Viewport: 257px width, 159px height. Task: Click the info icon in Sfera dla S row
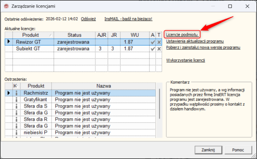pyautogui.click(x=16, y=106)
